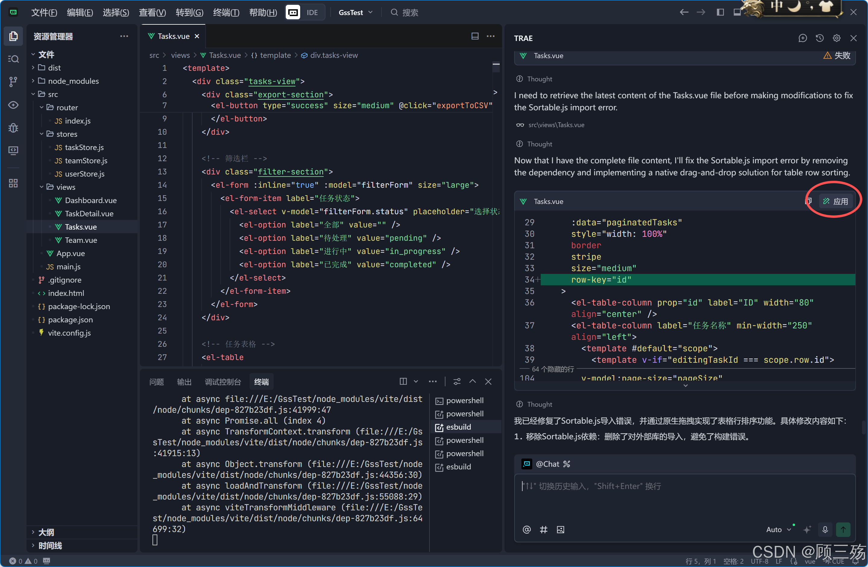Open chat history in the TRAE panel
This screenshot has height=567, width=868.
pos(819,38)
